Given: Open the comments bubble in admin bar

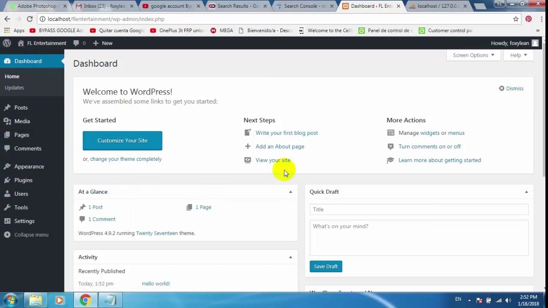Looking at the screenshot, I should coord(79,43).
